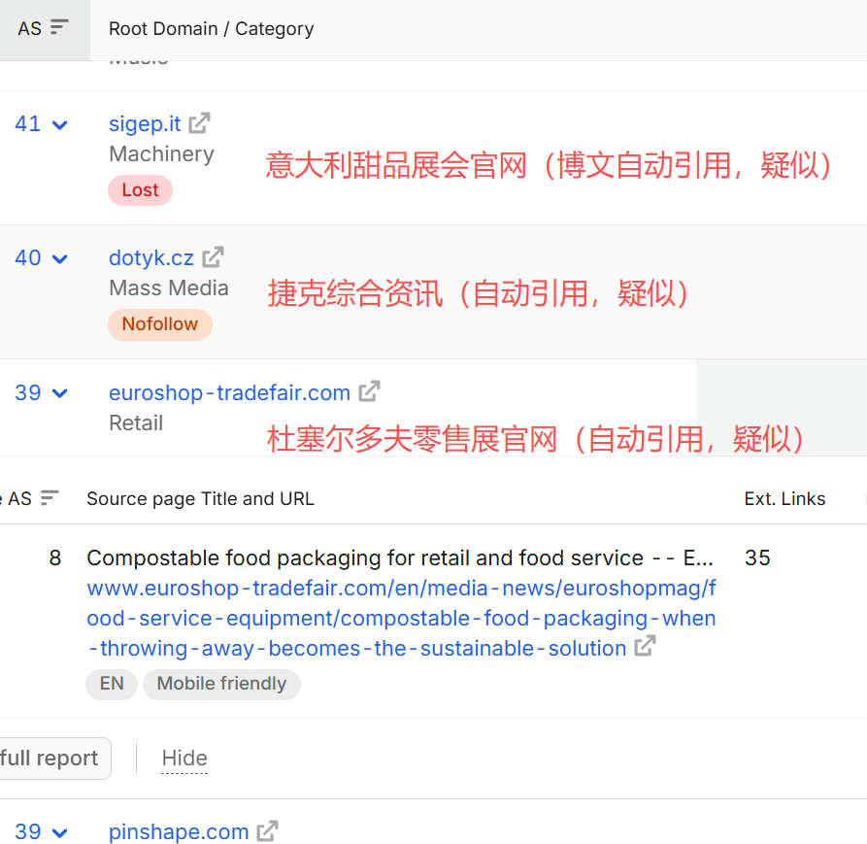Expand sigep.it row chevron at 41
Screen dimensions: 867x844
(60, 125)
